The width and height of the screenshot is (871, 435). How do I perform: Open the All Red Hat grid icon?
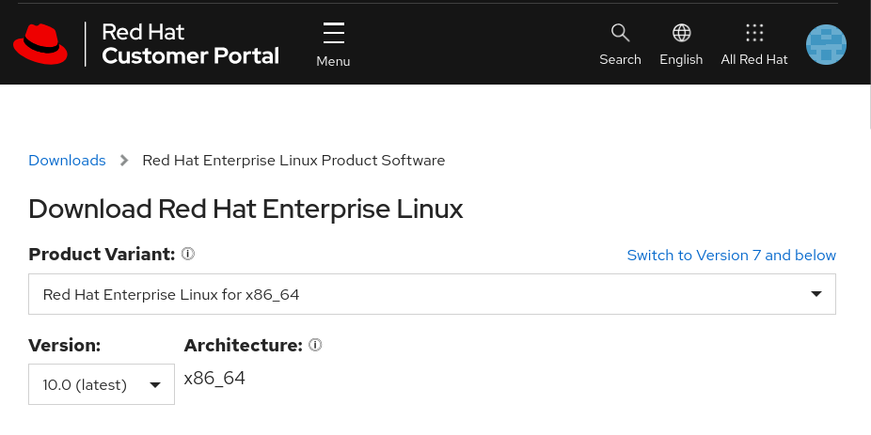pos(754,33)
